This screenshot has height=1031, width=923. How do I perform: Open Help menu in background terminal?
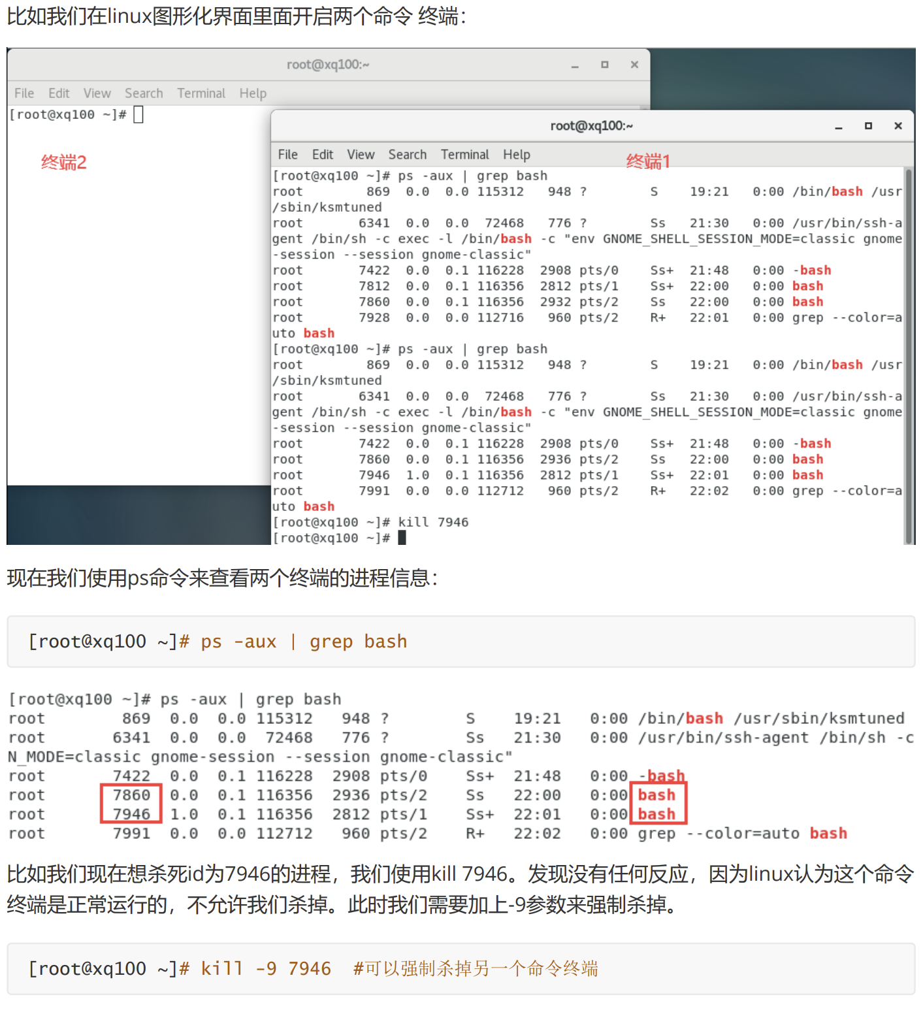click(253, 93)
